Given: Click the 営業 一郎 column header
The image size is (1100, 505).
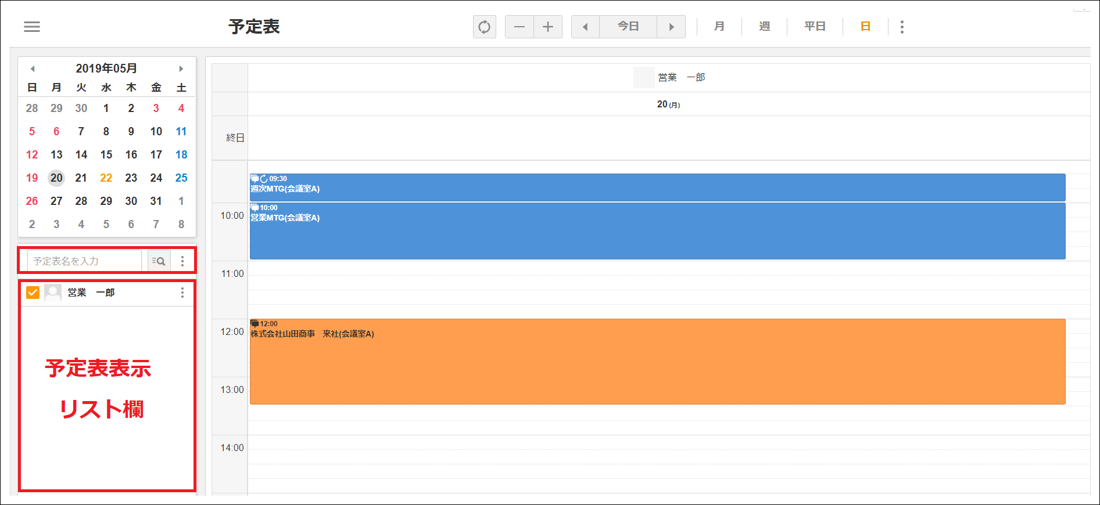Looking at the screenshot, I should tap(682, 77).
